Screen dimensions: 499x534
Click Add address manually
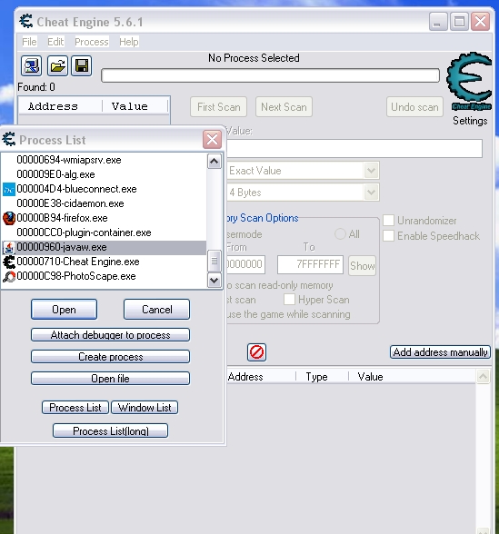click(440, 351)
